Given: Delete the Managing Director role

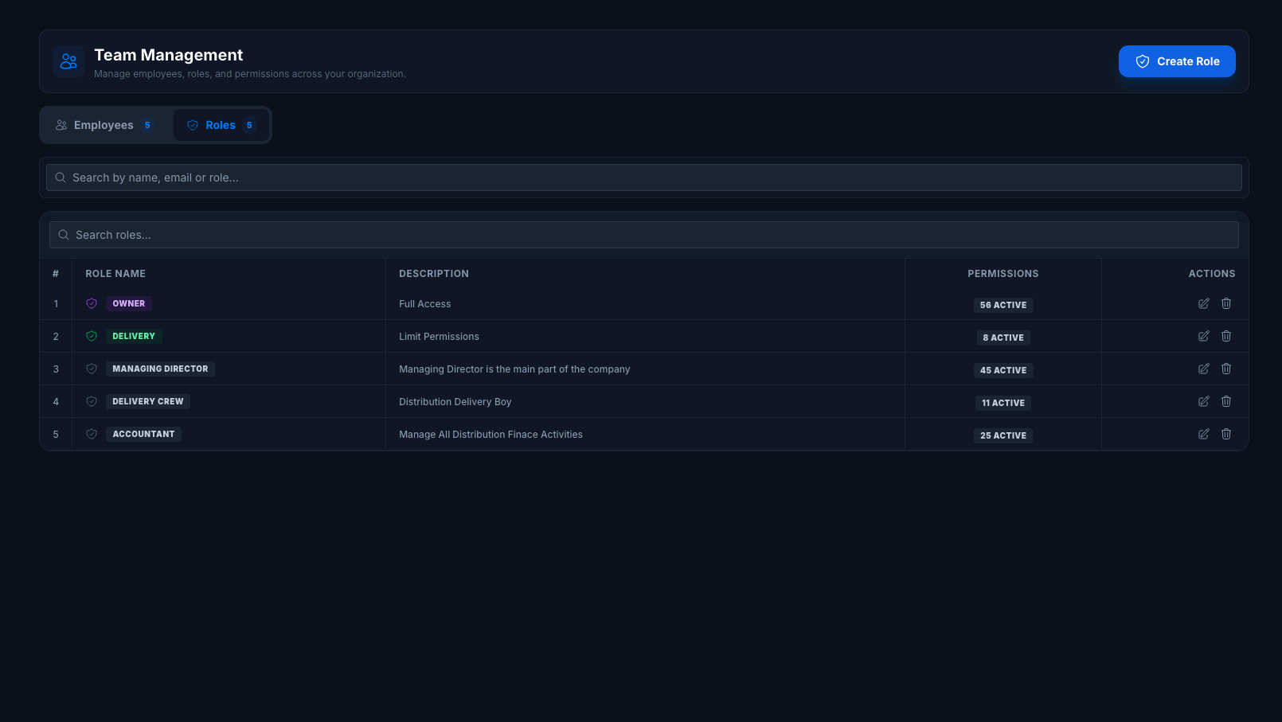Looking at the screenshot, I should (1226, 369).
